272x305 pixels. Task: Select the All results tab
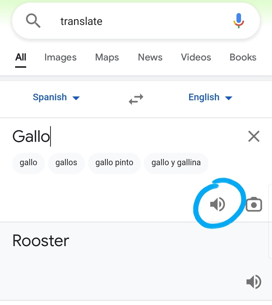(21, 57)
